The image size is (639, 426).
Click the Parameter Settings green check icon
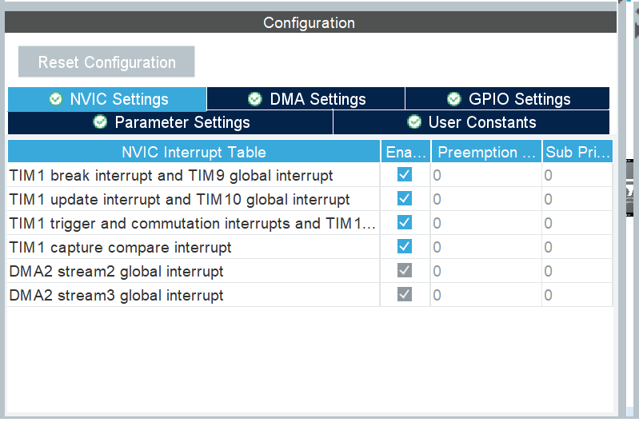pyautogui.click(x=100, y=122)
